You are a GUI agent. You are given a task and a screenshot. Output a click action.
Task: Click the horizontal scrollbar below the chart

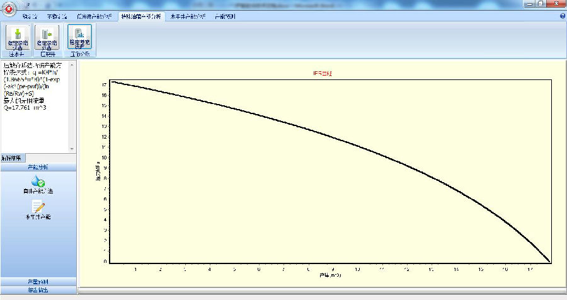pos(322,291)
